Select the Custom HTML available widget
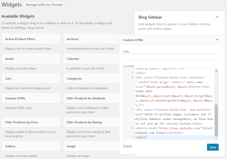 coord(31,98)
